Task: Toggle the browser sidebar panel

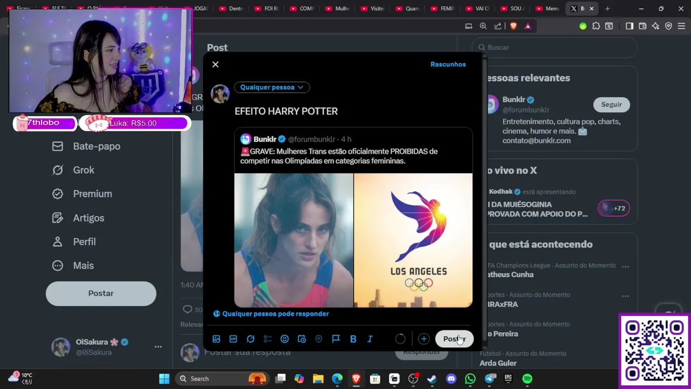Action: coord(629,26)
